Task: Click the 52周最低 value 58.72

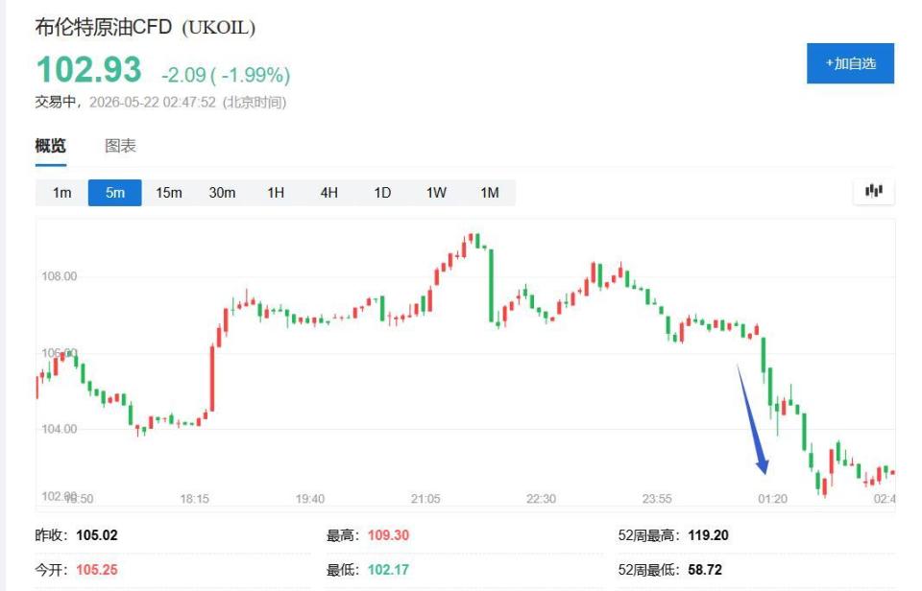Action: [x=704, y=570]
